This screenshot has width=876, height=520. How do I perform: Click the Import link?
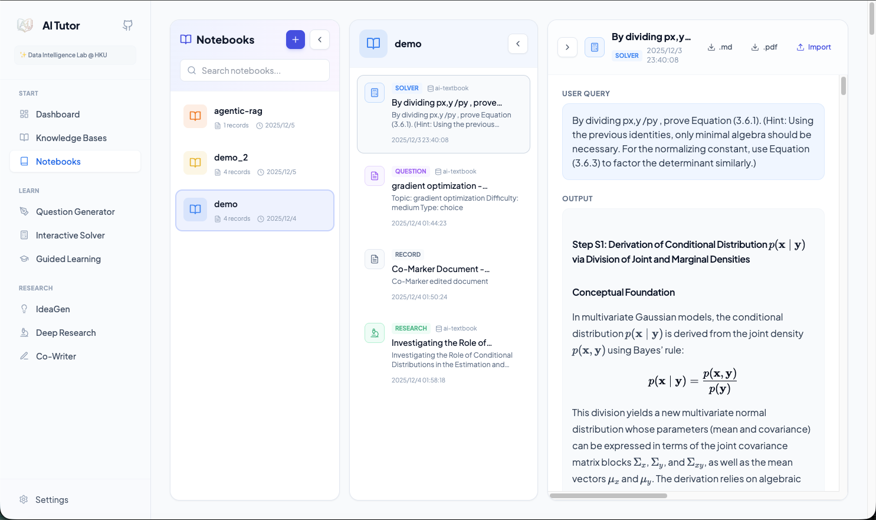[x=813, y=47]
